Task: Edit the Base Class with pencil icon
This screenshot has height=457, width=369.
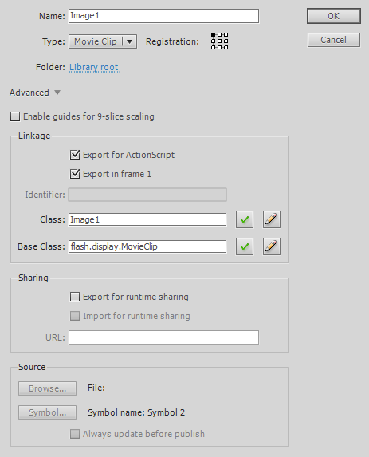Action: (272, 246)
